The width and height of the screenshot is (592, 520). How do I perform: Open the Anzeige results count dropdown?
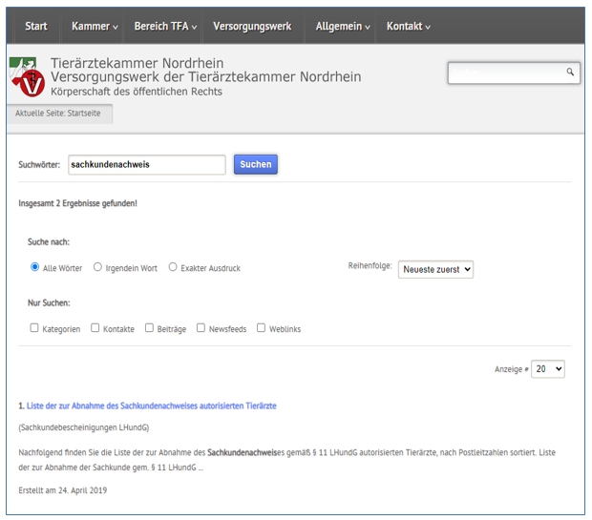[548, 368]
